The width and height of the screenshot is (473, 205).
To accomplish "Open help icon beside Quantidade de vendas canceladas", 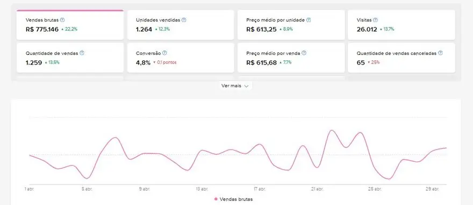I will click(440, 53).
